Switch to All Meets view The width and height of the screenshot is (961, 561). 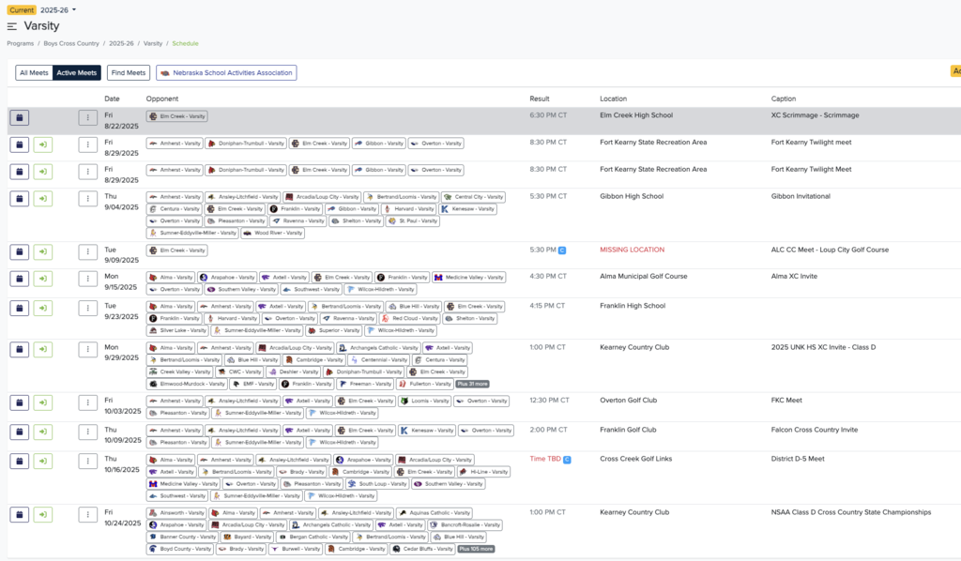click(x=34, y=73)
